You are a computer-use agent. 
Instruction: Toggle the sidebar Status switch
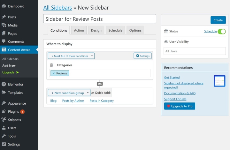(x=222, y=31)
